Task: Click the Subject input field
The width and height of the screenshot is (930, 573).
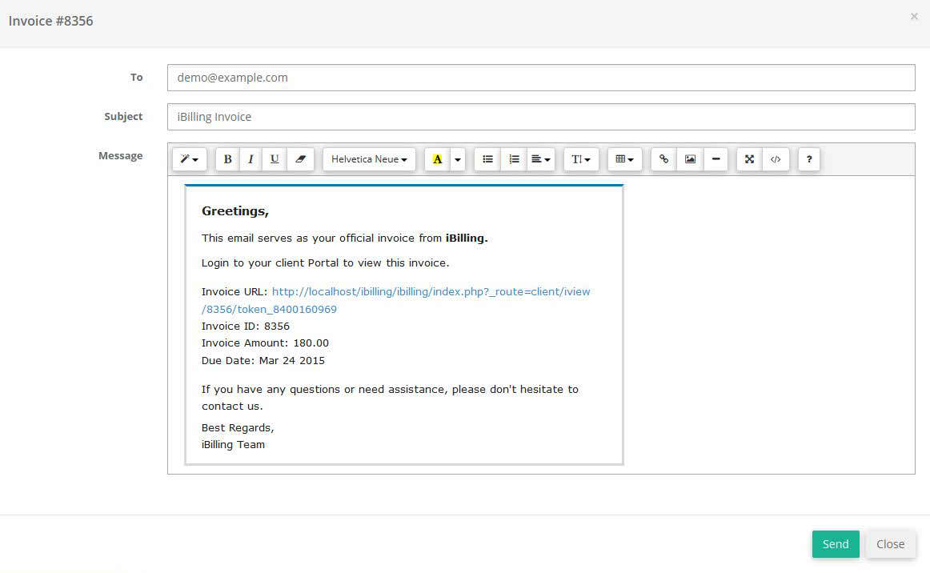Action: coord(541,117)
